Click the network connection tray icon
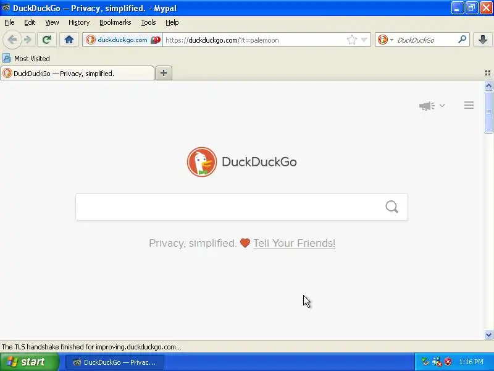Image resolution: width=494 pixels, height=371 pixels. pos(437,362)
